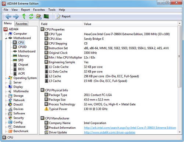Image resolution: width=184 pixels, height=142 pixels.
Task: Click the Database icon in tree
Action: [x=10, y=127]
